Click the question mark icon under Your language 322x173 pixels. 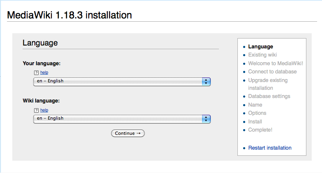coord(37,73)
